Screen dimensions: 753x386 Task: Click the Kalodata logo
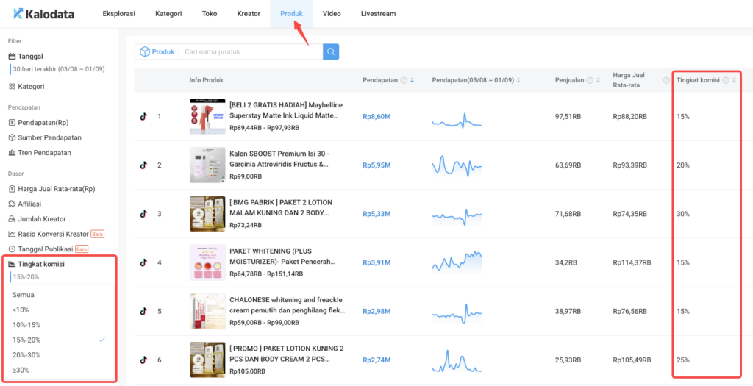[x=43, y=14]
